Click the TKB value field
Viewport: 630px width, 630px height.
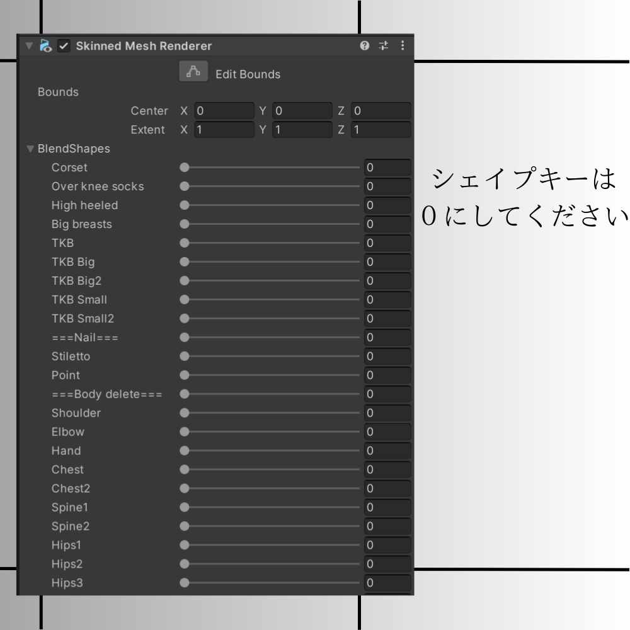coord(387,243)
